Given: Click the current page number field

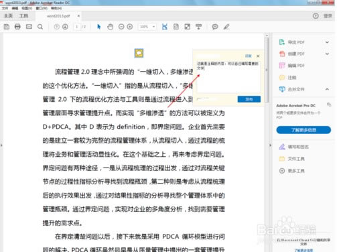Looking at the screenshot, I should click(77, 27).
